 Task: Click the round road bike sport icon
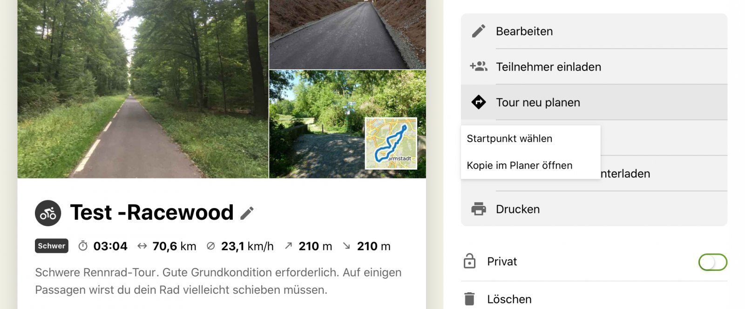pos(48,213)
